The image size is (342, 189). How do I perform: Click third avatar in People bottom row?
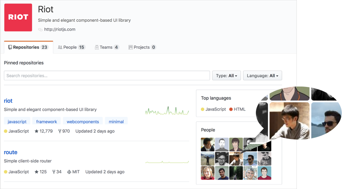tap(236, 173)
